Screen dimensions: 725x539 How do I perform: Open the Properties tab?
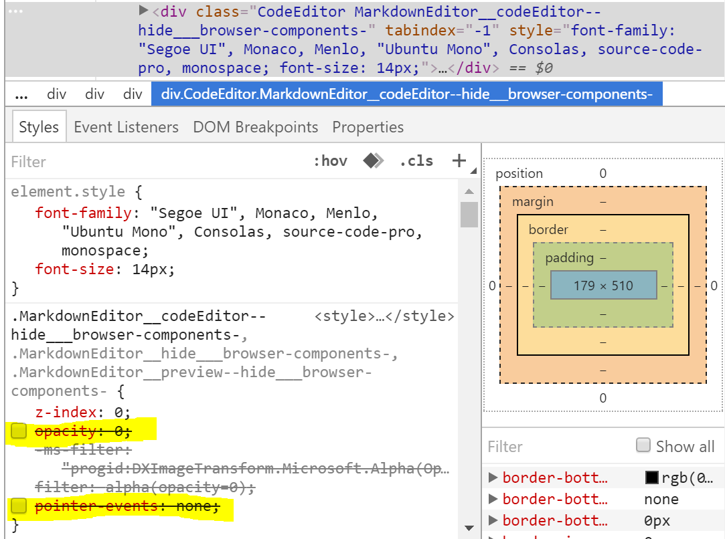(x=368, y=126)
